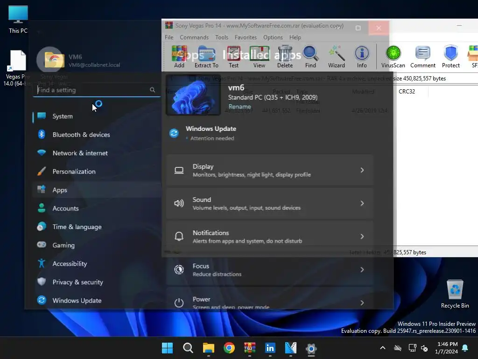
Task: Open Accessibility settings category
Action: point(96,264)
